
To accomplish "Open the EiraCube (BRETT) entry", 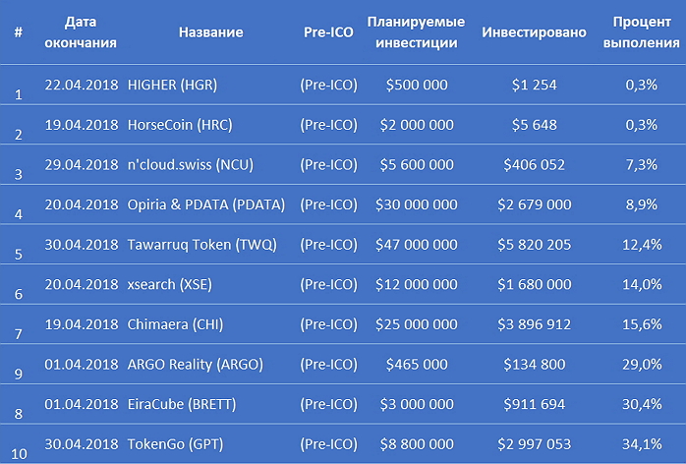I will click(182, 404).
